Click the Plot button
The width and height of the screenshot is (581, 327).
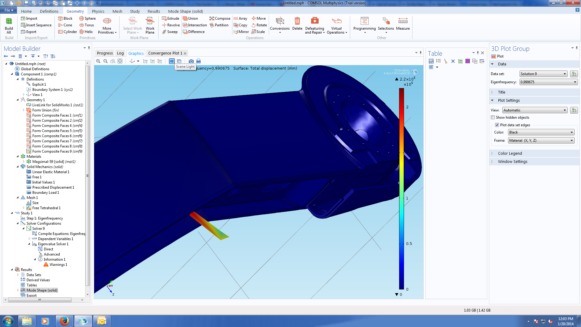click(x=497, y=56)
